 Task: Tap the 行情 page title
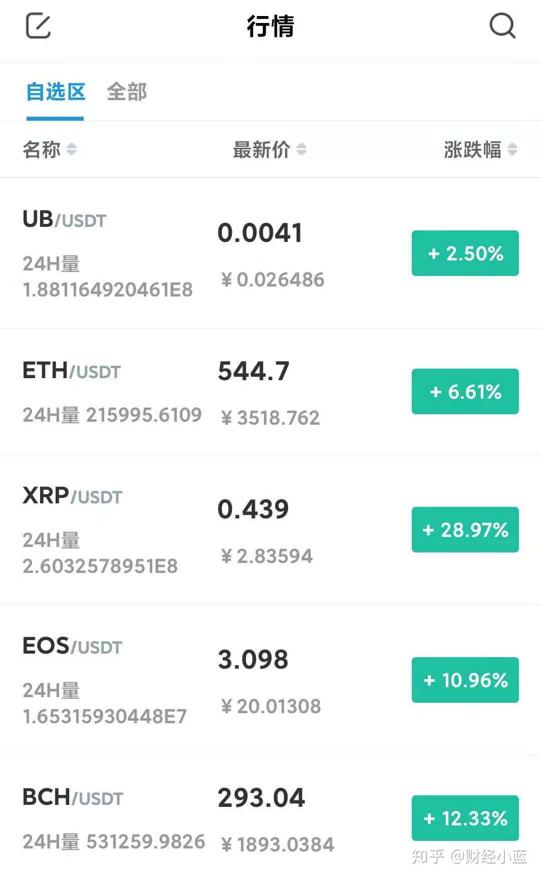(x=270, y=26)
